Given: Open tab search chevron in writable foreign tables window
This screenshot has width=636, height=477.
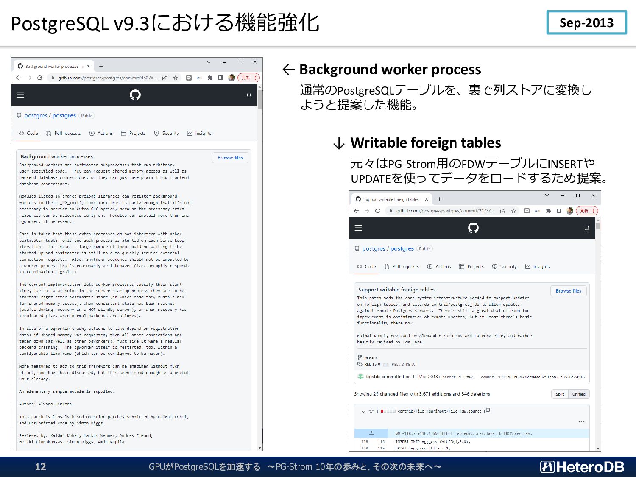Looking at the screenshot, I should pos(547,195).
